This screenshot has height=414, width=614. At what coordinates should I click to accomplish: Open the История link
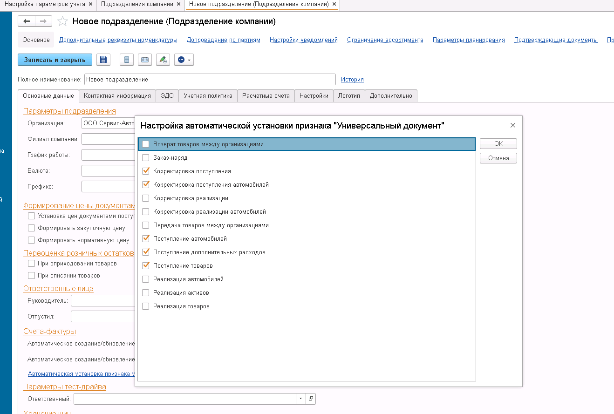pyautogui.click(x=352, y=80)
